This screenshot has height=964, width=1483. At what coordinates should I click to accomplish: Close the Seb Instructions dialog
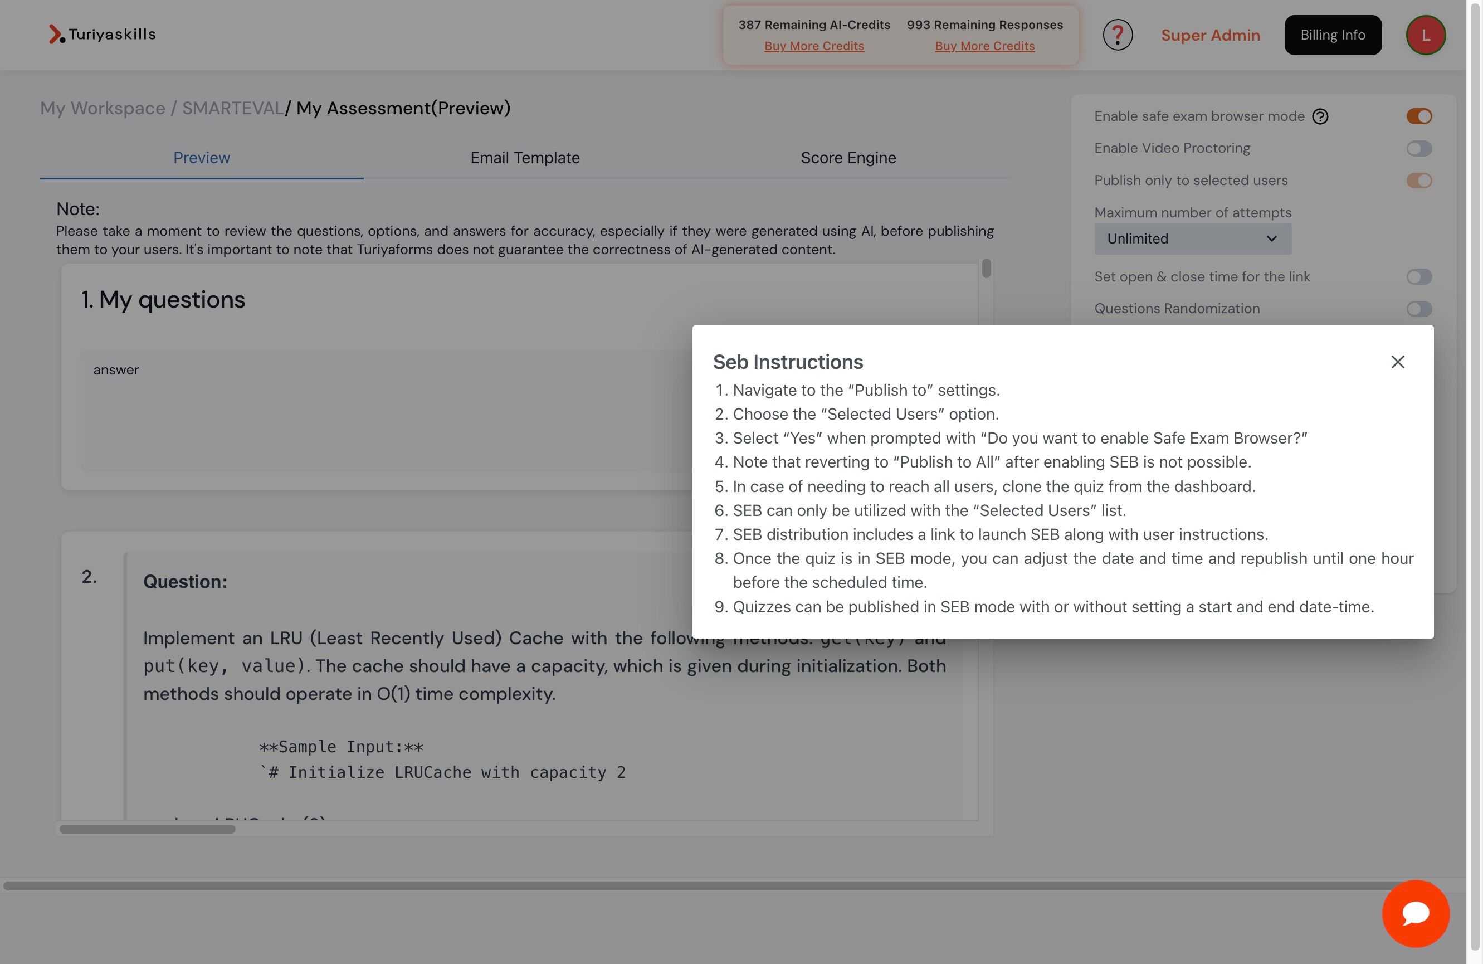pos(1397,362)
